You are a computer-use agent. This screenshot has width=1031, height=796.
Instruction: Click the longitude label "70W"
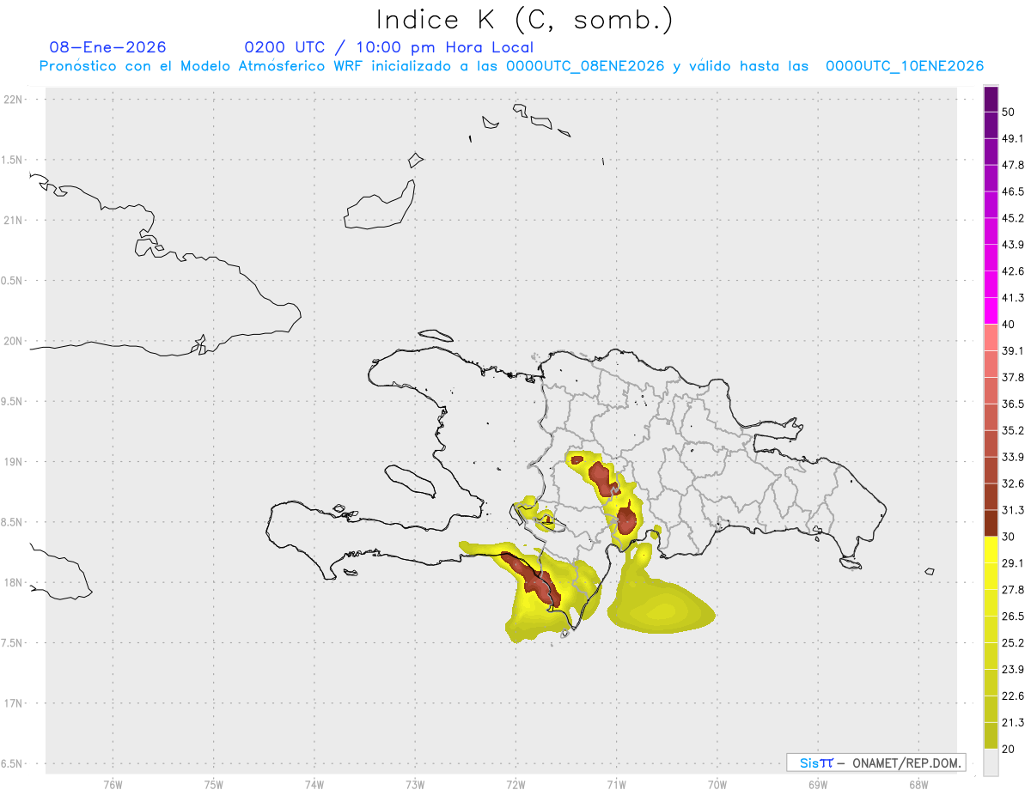[x=717, y=785]
